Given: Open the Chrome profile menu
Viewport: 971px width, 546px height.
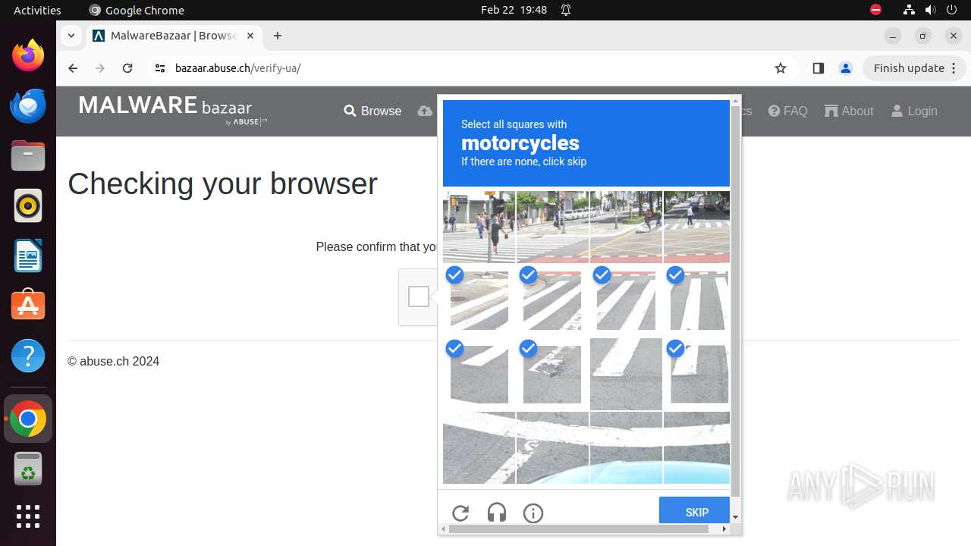Looking at the screenshot, I should (x=846, y=68).
